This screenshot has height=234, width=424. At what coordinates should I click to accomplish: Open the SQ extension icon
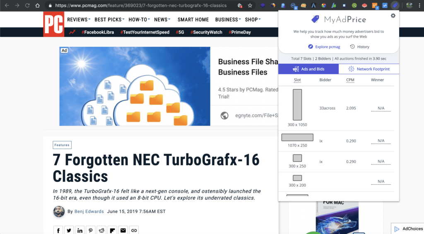click(304, 5)
